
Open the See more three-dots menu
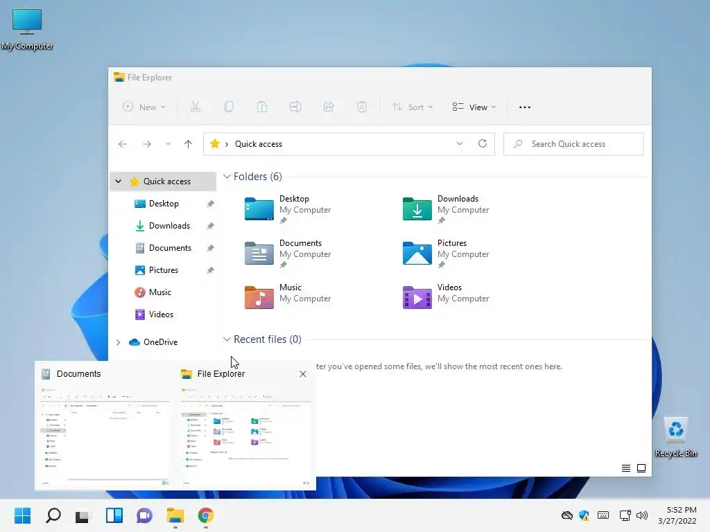click(525, 107)
